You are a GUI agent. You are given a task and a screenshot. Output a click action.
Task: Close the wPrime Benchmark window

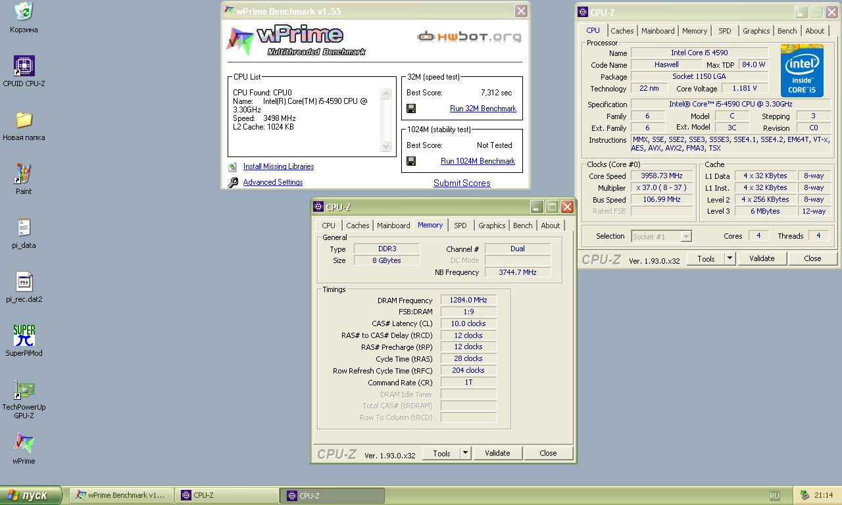(521, 11)
